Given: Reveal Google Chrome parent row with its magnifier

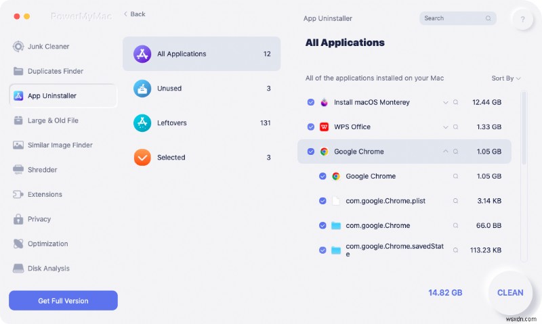Looking at the screenshot, I should point(455,152).
